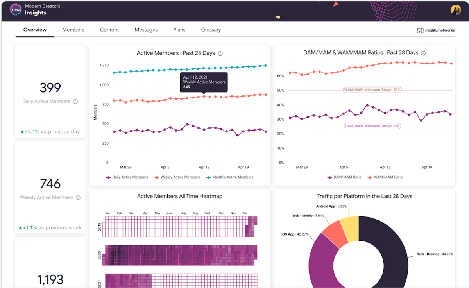The image size is (469, 288).
Task: Open the Glossary tab
Action: 211,30
